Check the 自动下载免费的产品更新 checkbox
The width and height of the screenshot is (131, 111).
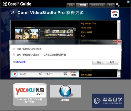[14, 55]
